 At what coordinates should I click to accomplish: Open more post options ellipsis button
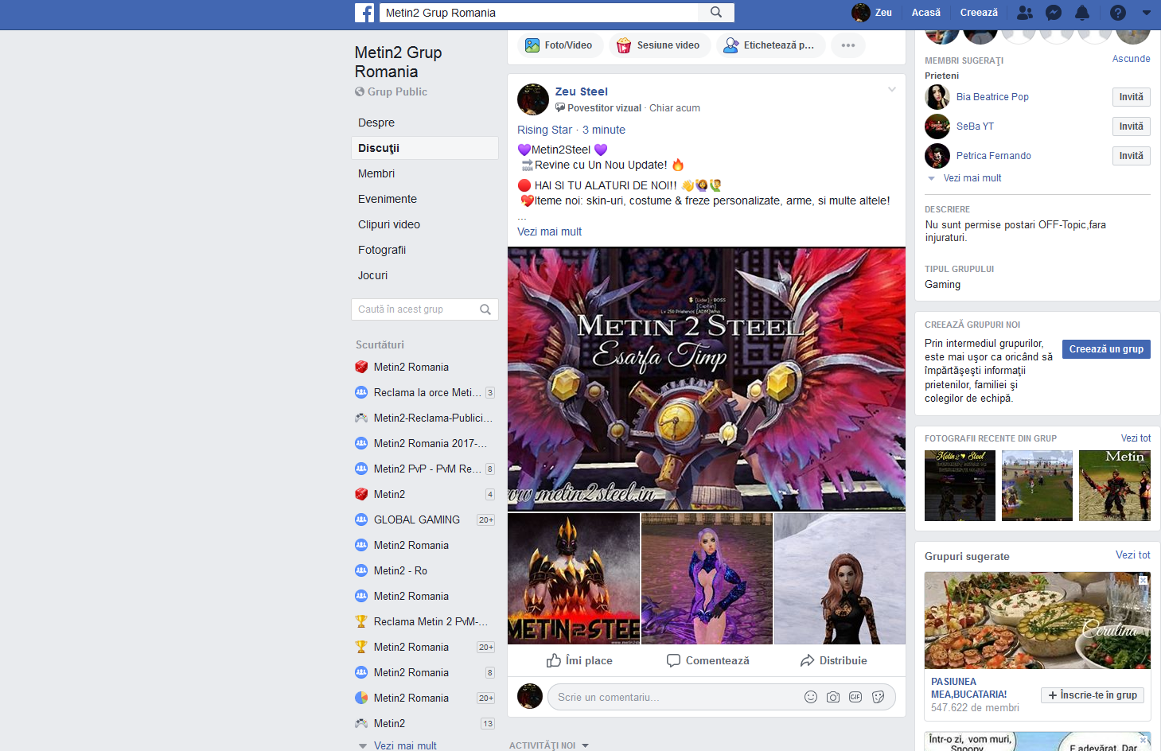pyautogui.click(x=848, y=45)
